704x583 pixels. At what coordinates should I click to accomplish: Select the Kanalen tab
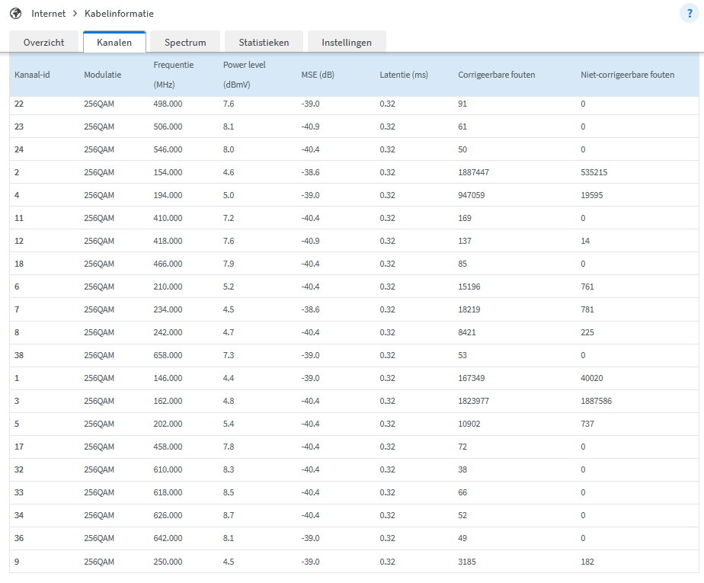click(x=114, y=43)
